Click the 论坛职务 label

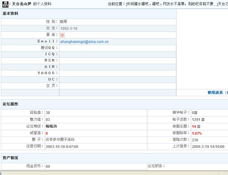(x=156, y=166)
